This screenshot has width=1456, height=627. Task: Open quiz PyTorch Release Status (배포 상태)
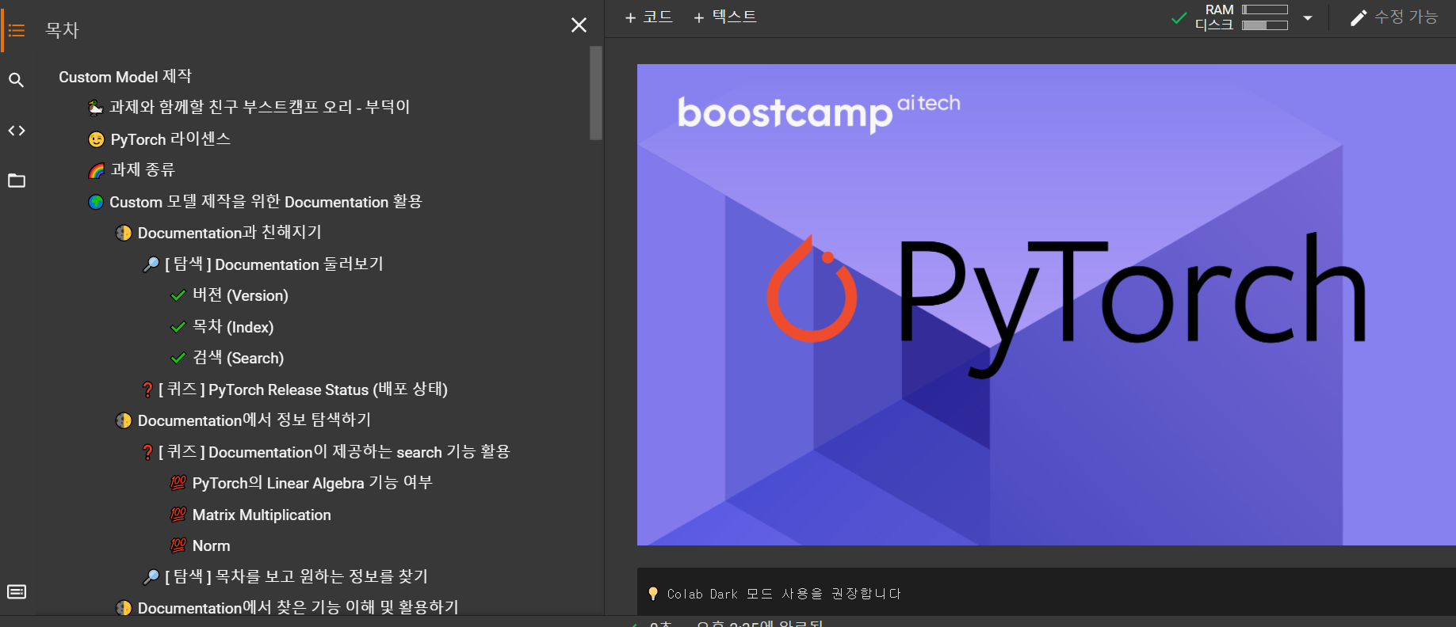coord(295,389)
